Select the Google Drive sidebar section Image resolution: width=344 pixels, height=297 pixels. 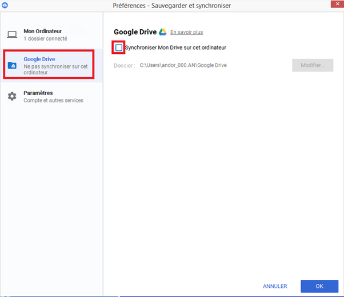click(51, 65)
